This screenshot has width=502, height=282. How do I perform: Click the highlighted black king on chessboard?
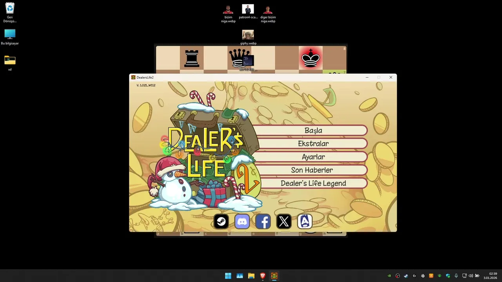point(310,59)
